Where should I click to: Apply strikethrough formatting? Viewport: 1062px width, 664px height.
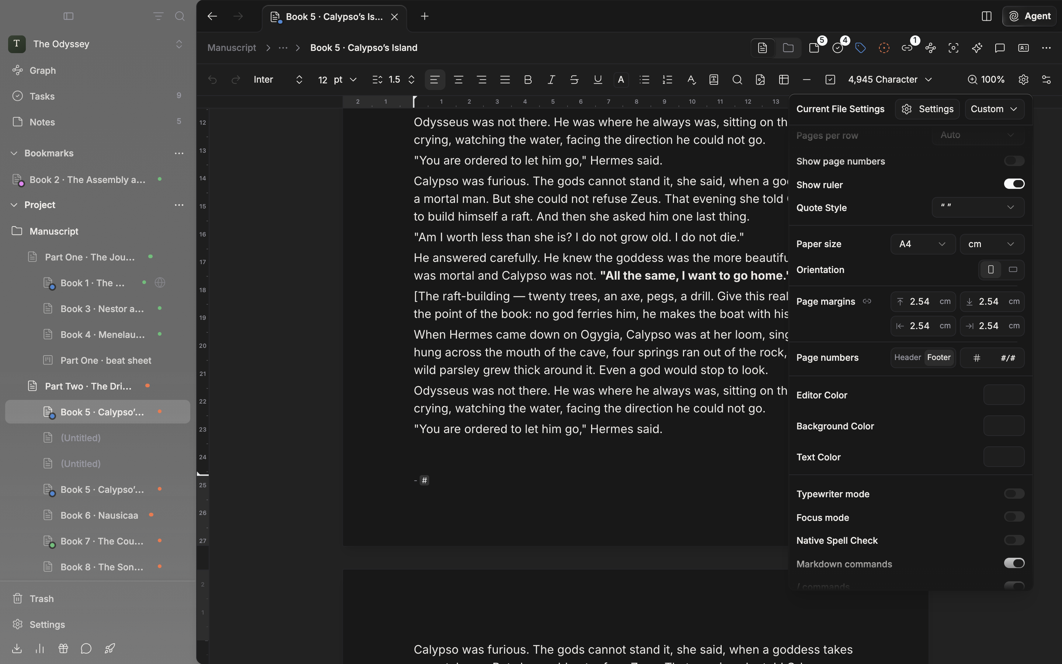(574, 79)
